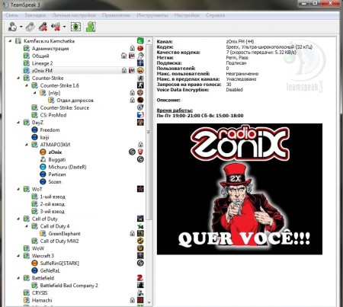Select user SuffeRinG[STARK] under Warcraft 3
Image resolution: width=343 pixels, height=307 pixels.
pyautogui.click(x=59, y=264)
